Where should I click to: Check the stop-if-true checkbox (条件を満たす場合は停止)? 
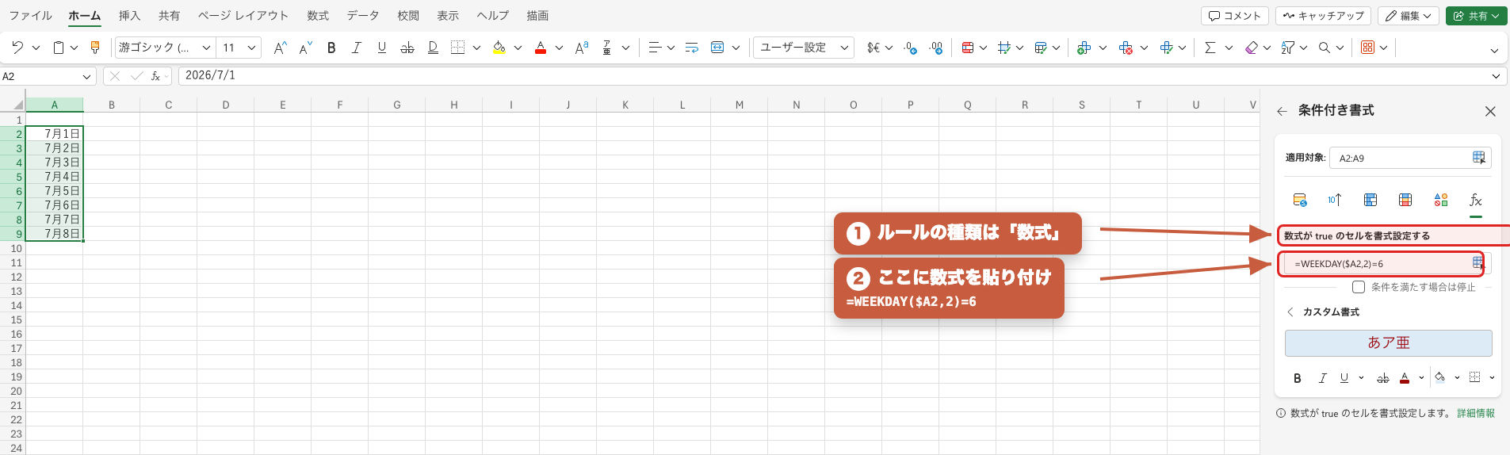pos(1359,287)
